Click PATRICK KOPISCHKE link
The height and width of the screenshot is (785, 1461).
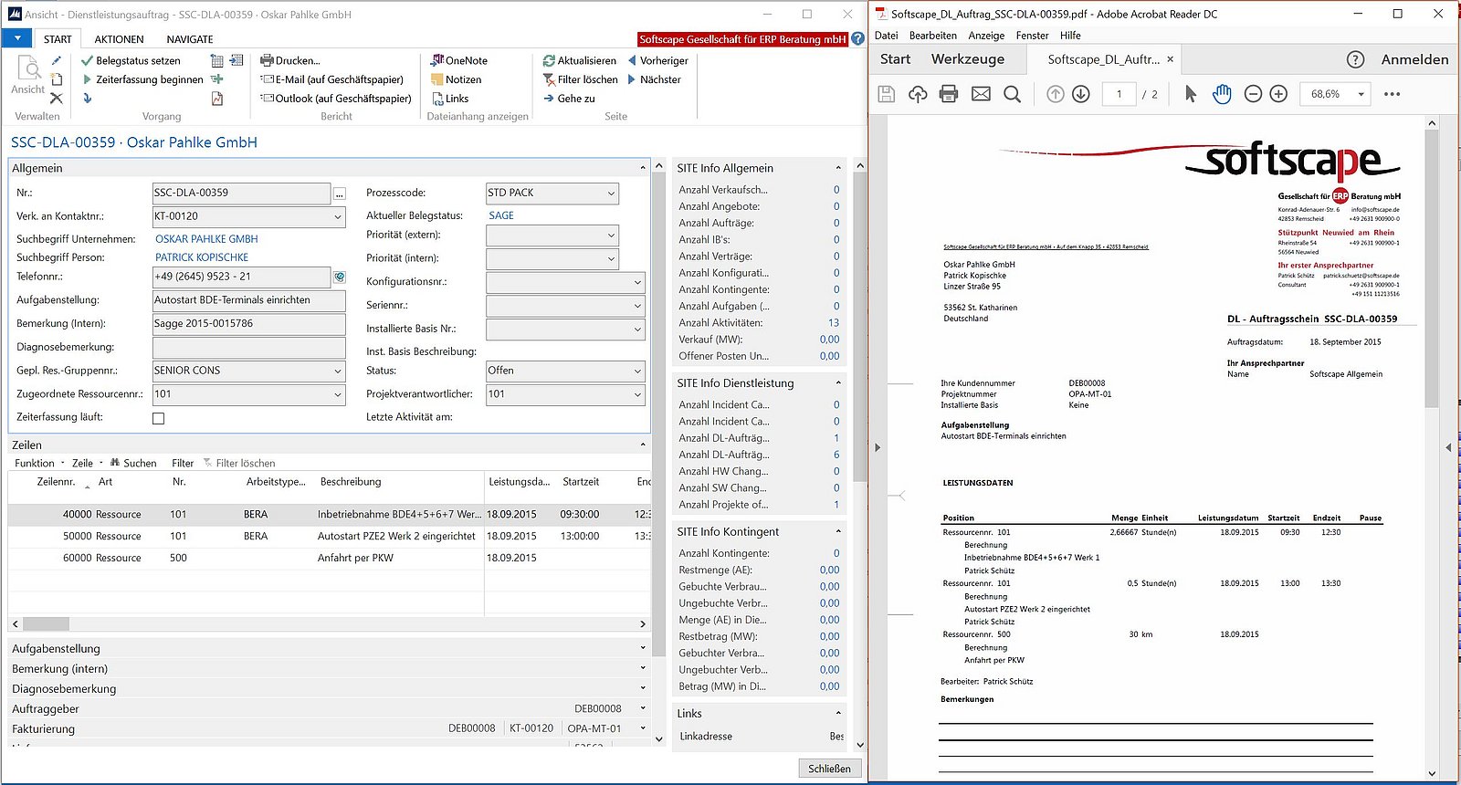[x=202, y=257]
